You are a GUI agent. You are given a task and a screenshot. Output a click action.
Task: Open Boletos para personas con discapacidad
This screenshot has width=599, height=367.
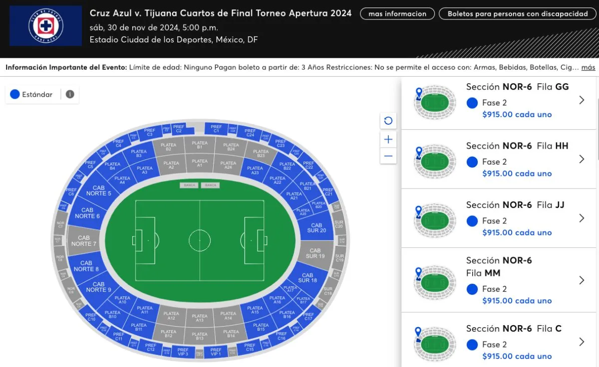pyautogui.click(x=517, y=13)
